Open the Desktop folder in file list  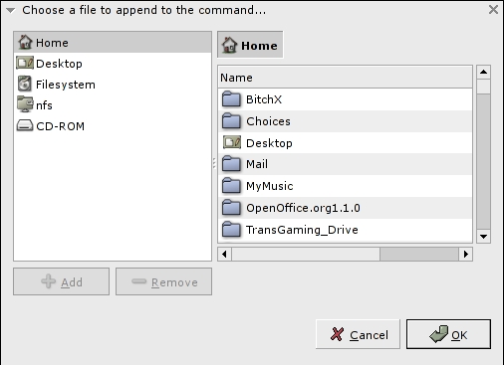click(x=345, y=143)
